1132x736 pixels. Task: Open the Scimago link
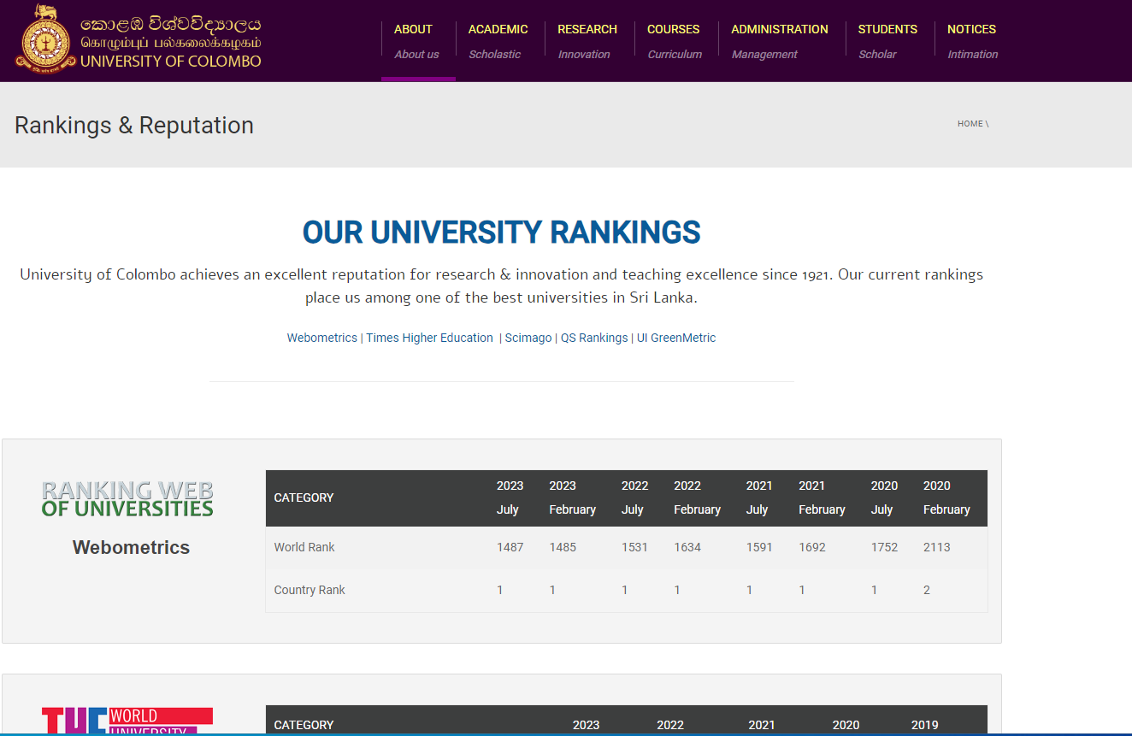tap(528, 338)
